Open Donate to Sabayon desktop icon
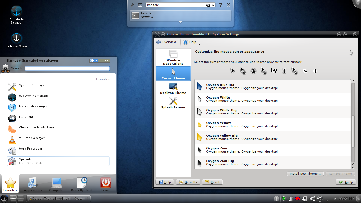361x203 pixels. pyautogui.click(x=17, y=15)
